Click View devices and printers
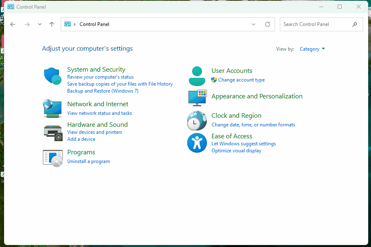The height and width of the screenshot is (247, 371). [95, 132]
